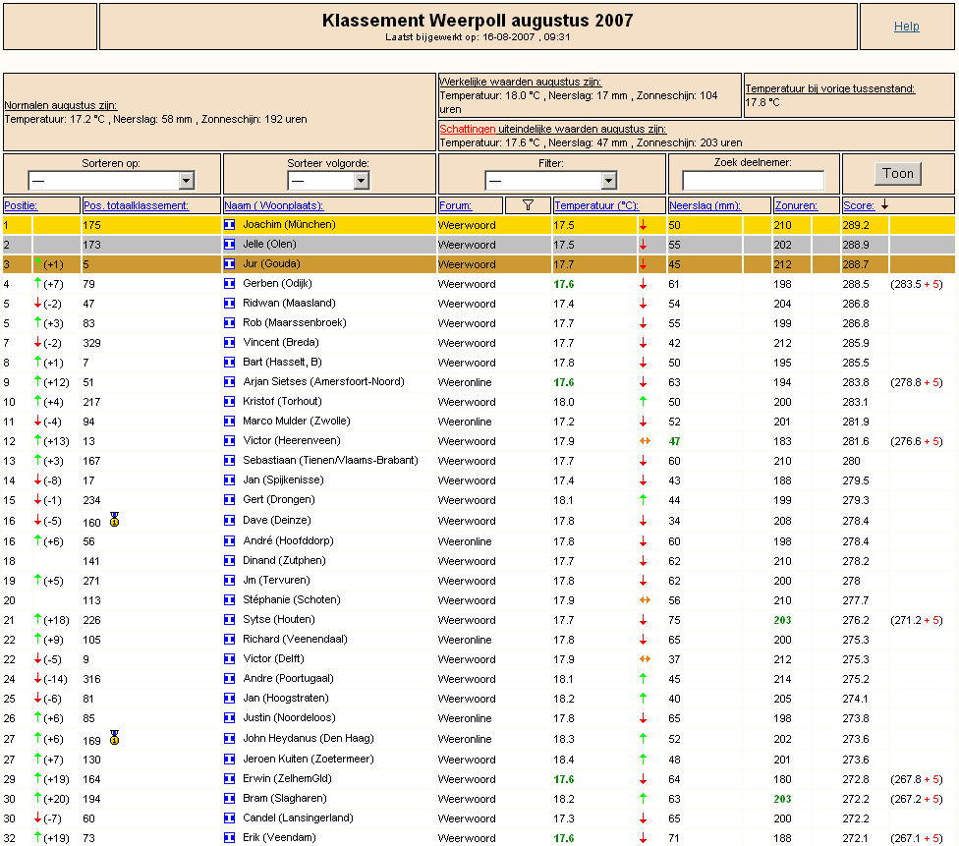Click the medal icon in Dave (Deinze) row
The width and height of the screenshot is (959, 846).
[x=114, y=520]
